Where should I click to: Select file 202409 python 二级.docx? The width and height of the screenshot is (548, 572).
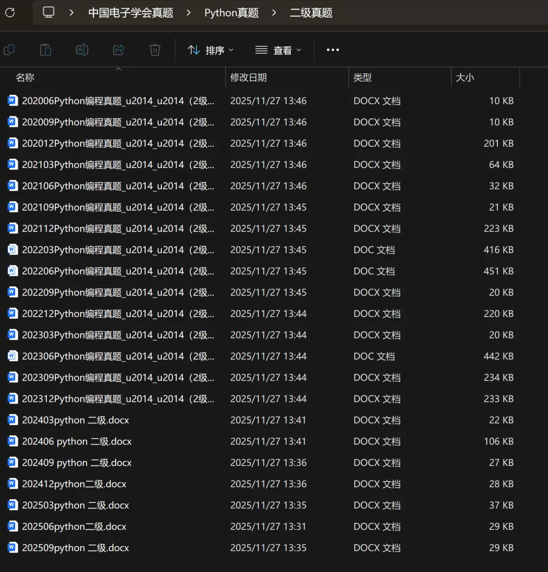77,462
